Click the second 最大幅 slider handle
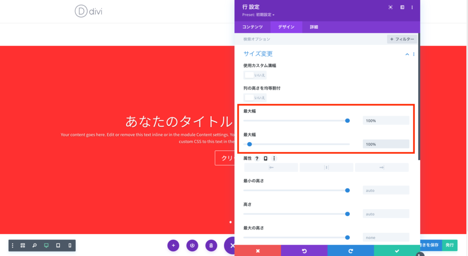The width and height of the screenshot is (468, 256). [x=250, y=144]
